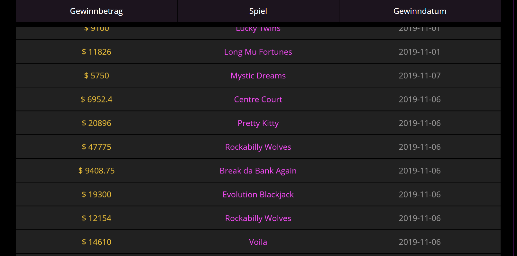Click the 2019-11-07 date cell
Viewport: 517px width, 256px height.
coord(420,76)
